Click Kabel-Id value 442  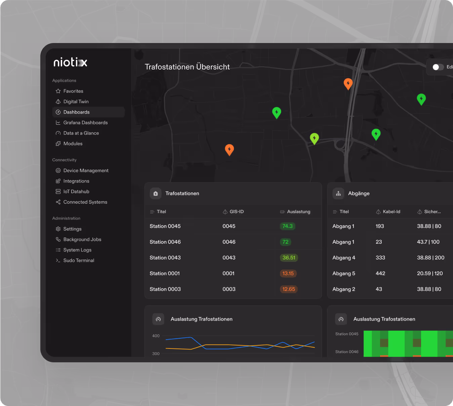pyautogui.click(x=380, y=274)
